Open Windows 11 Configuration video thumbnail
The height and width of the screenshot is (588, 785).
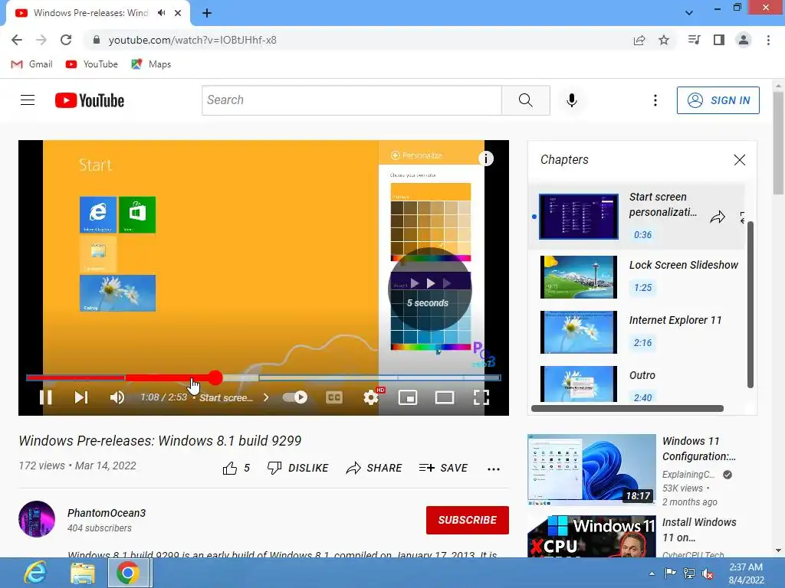591,469
